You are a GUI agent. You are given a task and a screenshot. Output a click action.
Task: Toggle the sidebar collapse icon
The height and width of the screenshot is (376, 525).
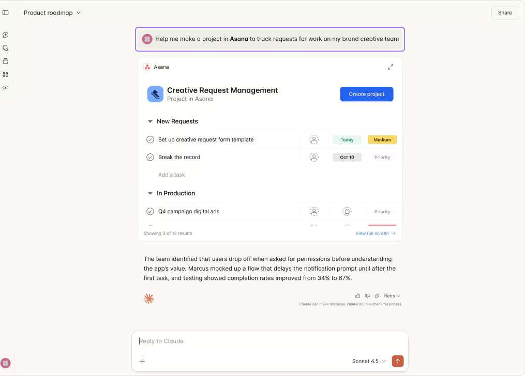pos(6,12)
